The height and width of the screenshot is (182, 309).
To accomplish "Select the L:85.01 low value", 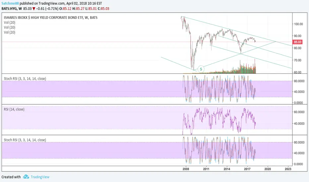I will click(x=91, y=9).
